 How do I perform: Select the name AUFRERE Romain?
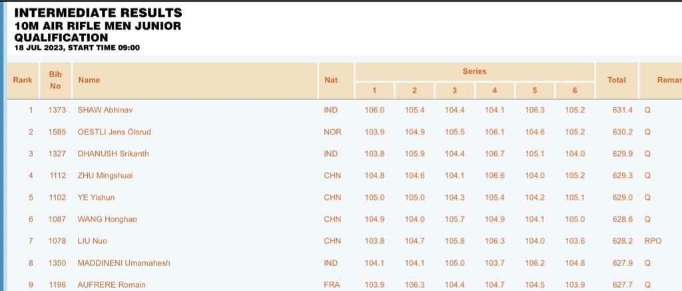111,285
